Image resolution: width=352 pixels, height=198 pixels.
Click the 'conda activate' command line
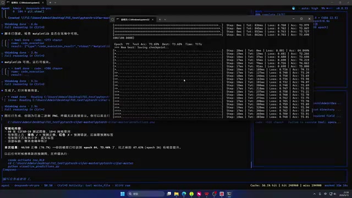pos(26,160)
